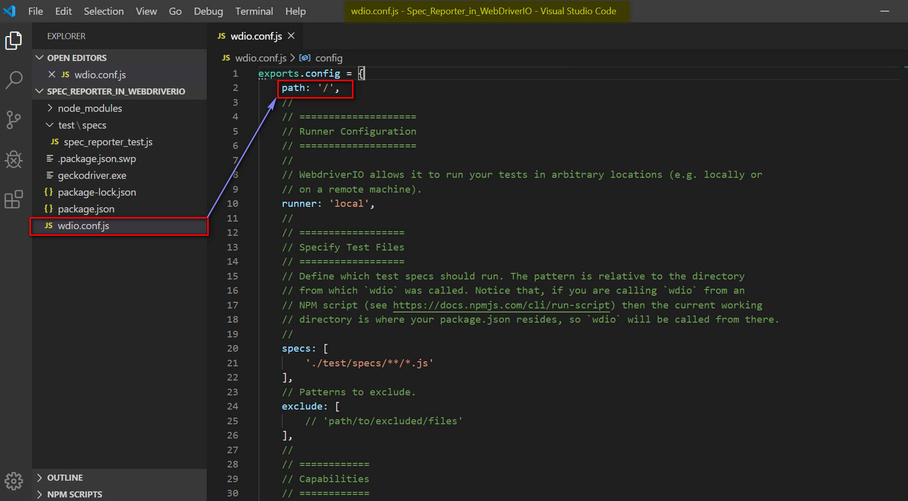Click the 'Runner Configuration' comment
The width and height of the screenshot is (908, 501).
349,131
